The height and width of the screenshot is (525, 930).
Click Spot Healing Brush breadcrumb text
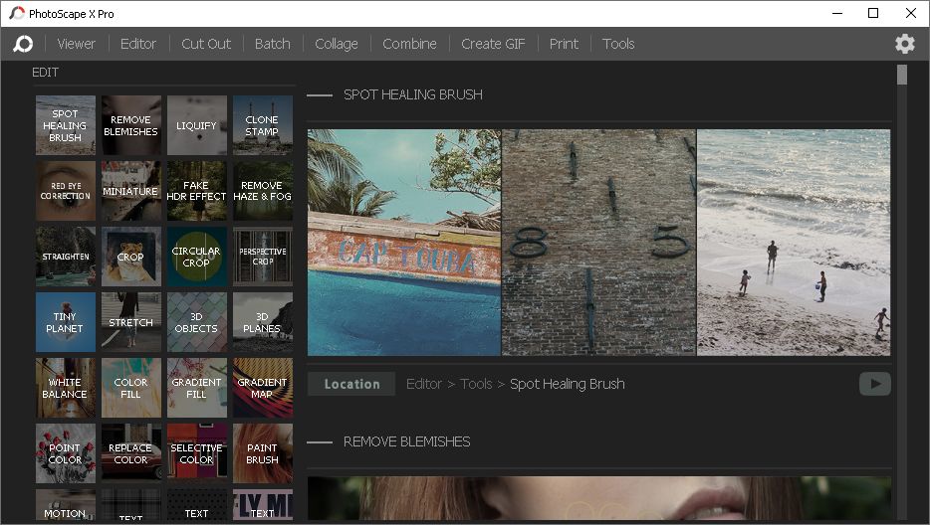[567, 384]
